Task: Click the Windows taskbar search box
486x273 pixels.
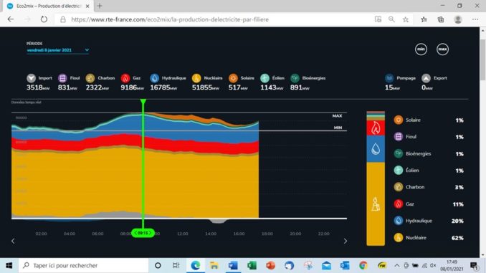Action: [83, 266]
